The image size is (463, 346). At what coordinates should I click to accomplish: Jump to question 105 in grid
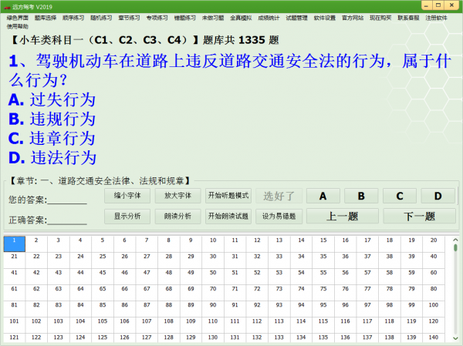click(x=103, y=324)
